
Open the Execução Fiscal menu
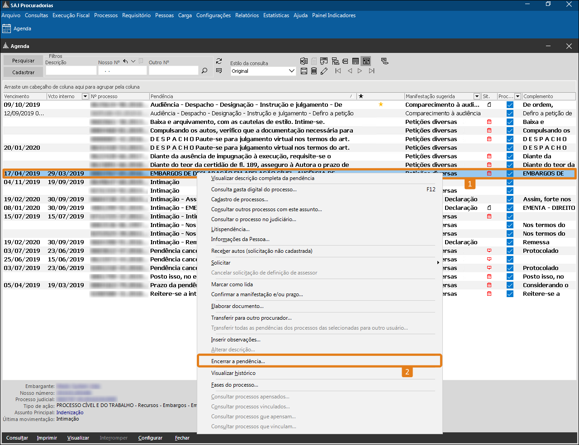tap(71, 15)
